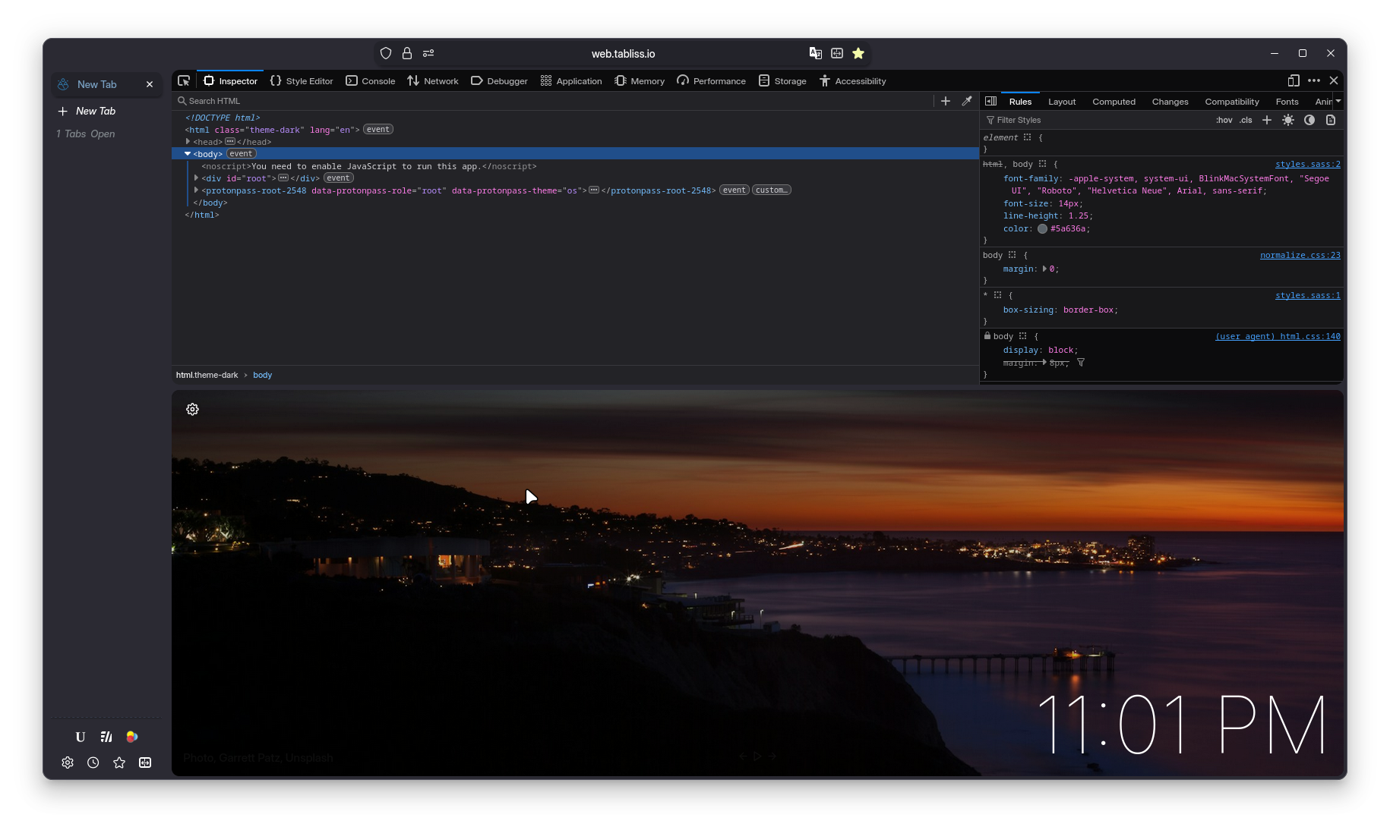Toggle the :hov pseudo-class panel
Screen dimensions: 1390x827
(x=1224, y=121)
